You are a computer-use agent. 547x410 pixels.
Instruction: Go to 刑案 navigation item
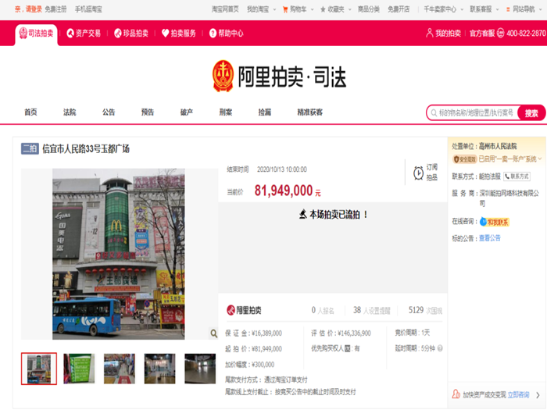(226, 112)
